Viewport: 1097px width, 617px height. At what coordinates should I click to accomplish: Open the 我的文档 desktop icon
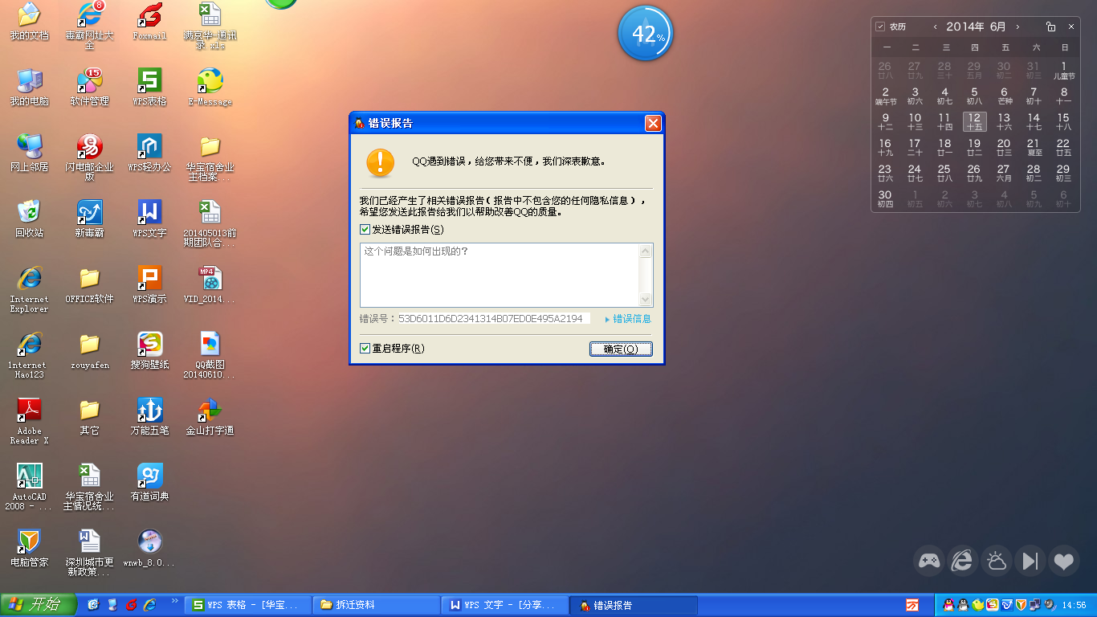tap(29, 22)
